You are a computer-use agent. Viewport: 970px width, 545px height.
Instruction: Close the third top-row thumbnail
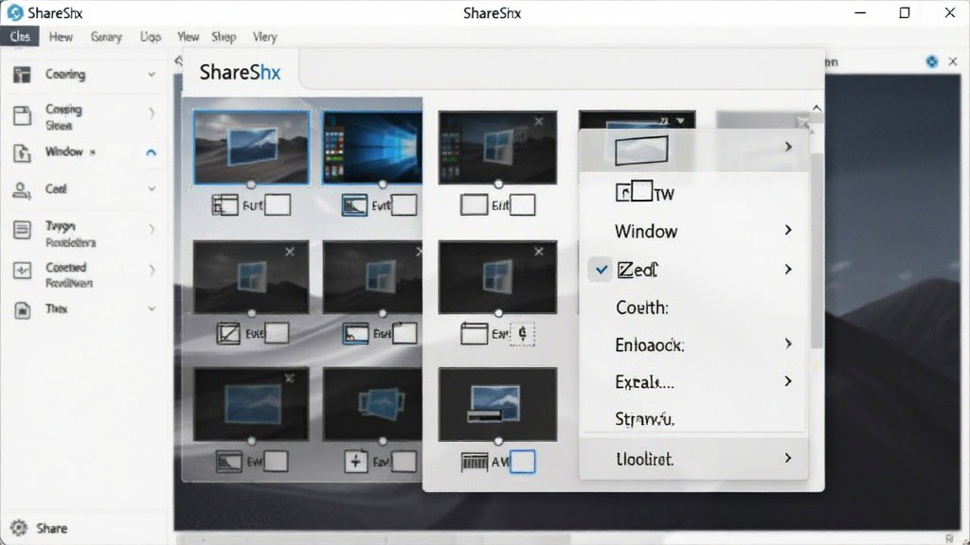(x=539, y=122)
